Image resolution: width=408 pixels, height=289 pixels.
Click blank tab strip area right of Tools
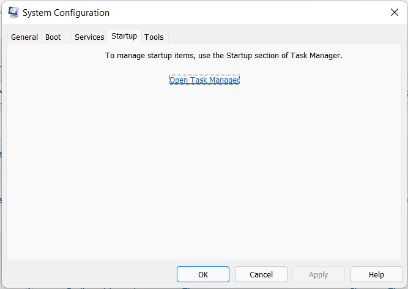(x=285, y=37)
